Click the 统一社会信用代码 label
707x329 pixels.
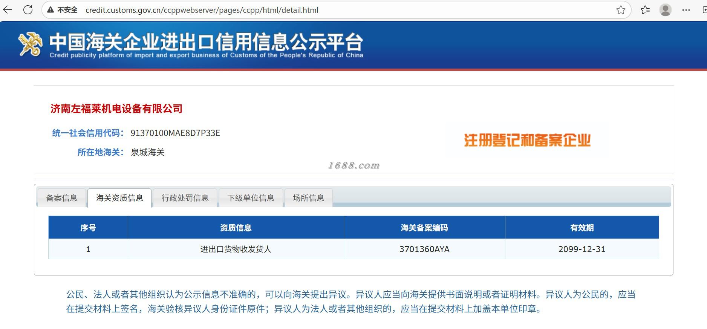88,133
